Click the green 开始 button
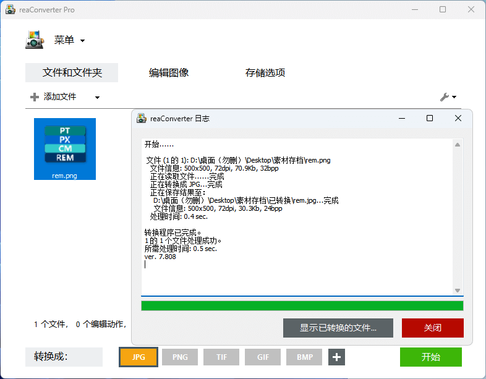Screen dimensions: 486x379 (x=431, y=357)
